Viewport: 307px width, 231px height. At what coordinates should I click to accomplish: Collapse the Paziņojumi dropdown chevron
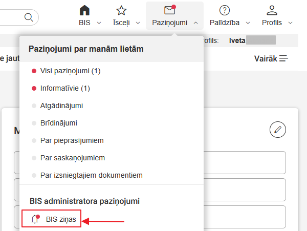point(195,23)
